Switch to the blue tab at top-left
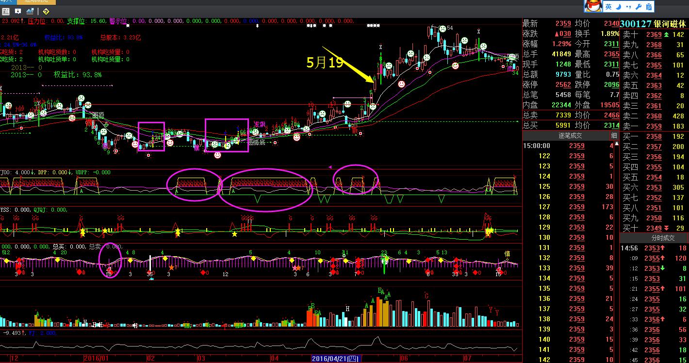This screenshot has height=363, width=689. [x=9, y=2]
